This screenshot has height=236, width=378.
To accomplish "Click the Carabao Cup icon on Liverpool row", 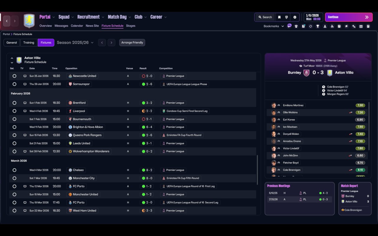I will (x=164, y=111).
